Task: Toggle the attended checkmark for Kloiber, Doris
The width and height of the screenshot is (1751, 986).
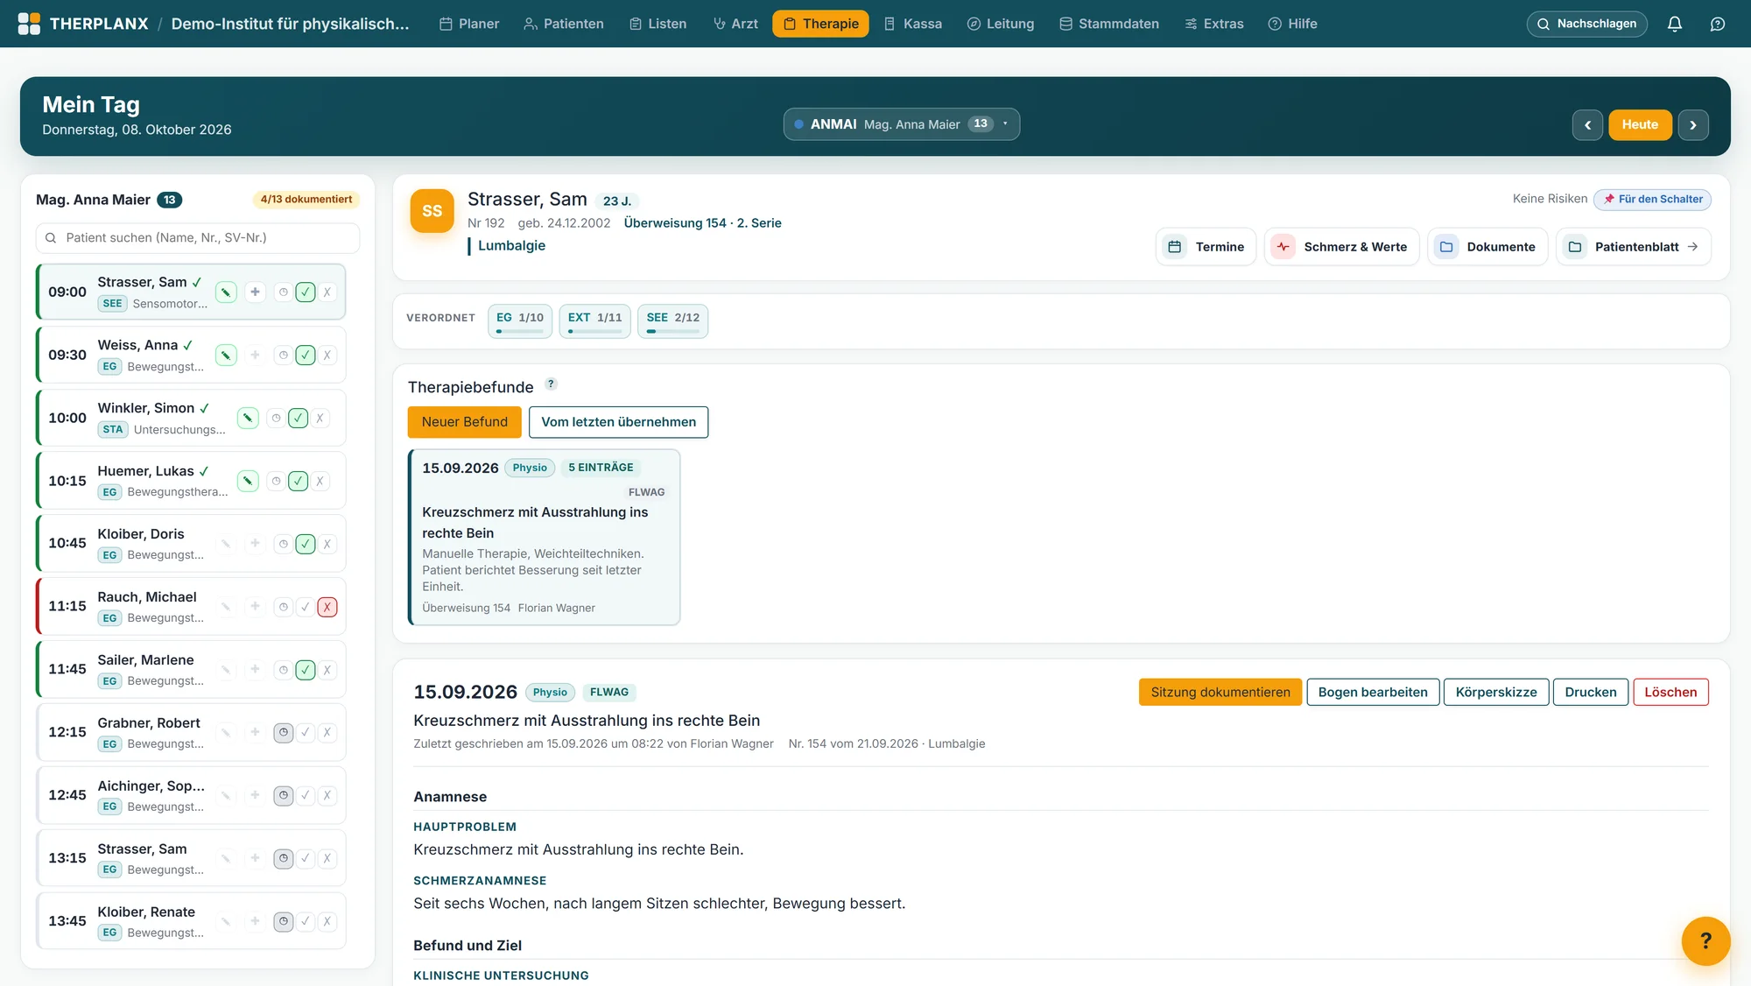Action: pyautogui.click(x=305, y=544)
